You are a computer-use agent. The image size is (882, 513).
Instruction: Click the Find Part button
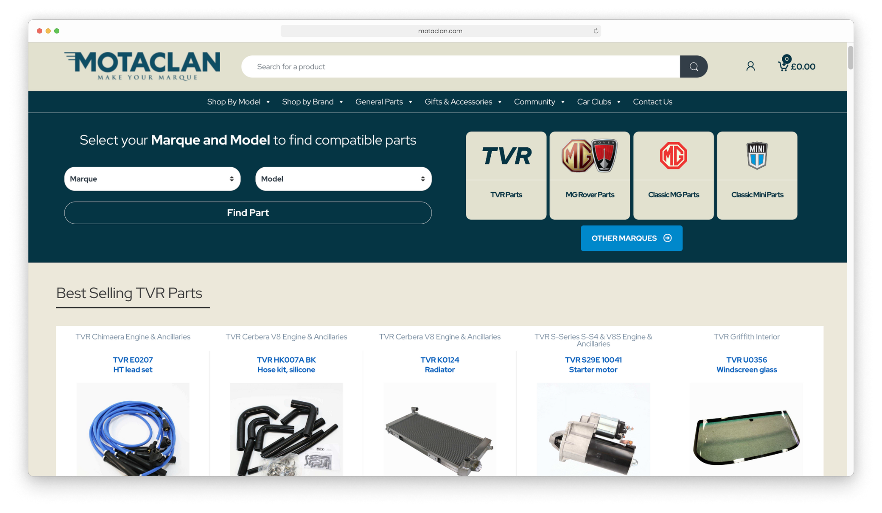click(x=248, y=213)
